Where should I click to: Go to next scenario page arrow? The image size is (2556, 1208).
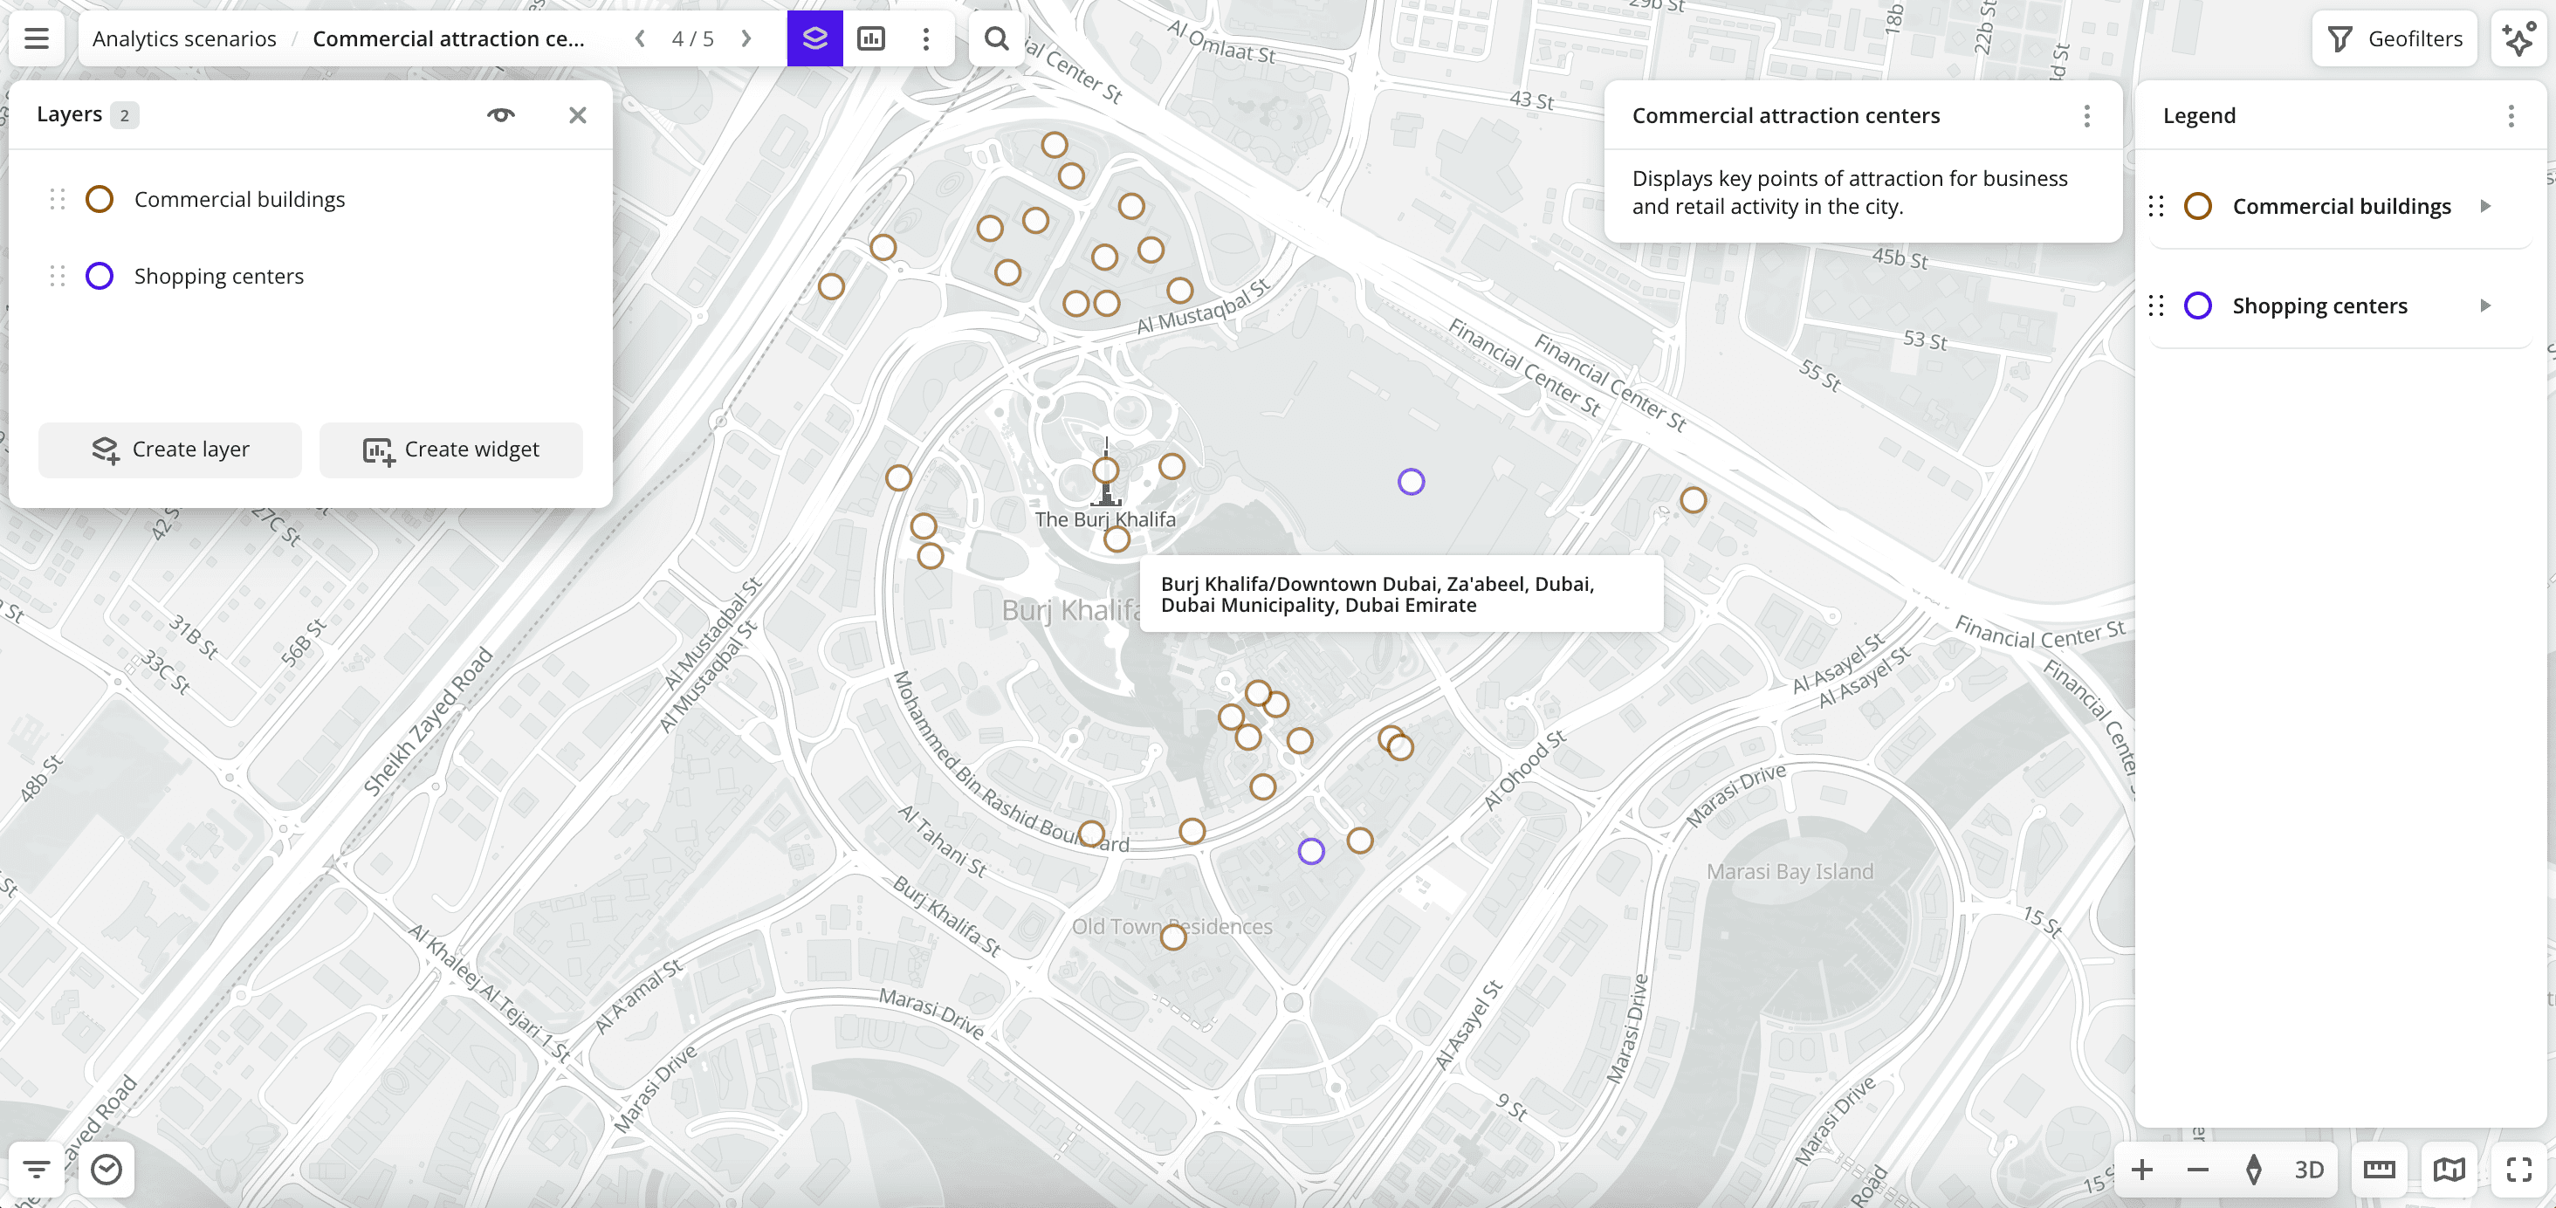[745, 38]
